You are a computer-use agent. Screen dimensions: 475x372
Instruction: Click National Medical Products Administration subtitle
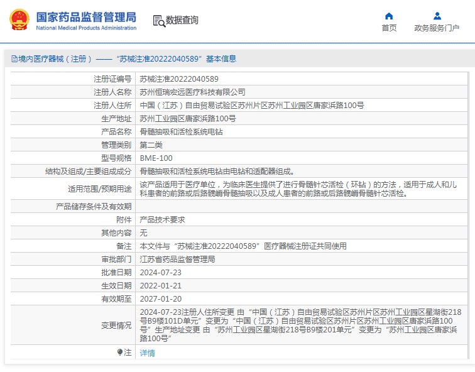[x=86, y=28]
